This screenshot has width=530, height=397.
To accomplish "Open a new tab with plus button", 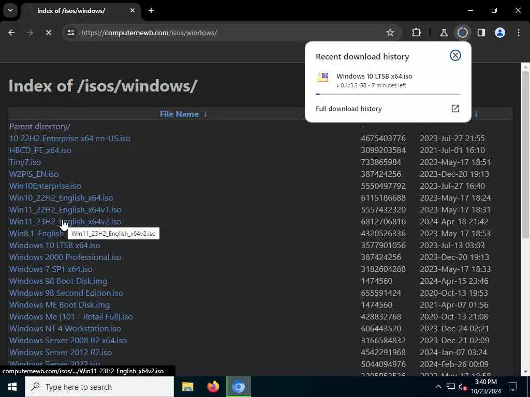I will [151, 10].
